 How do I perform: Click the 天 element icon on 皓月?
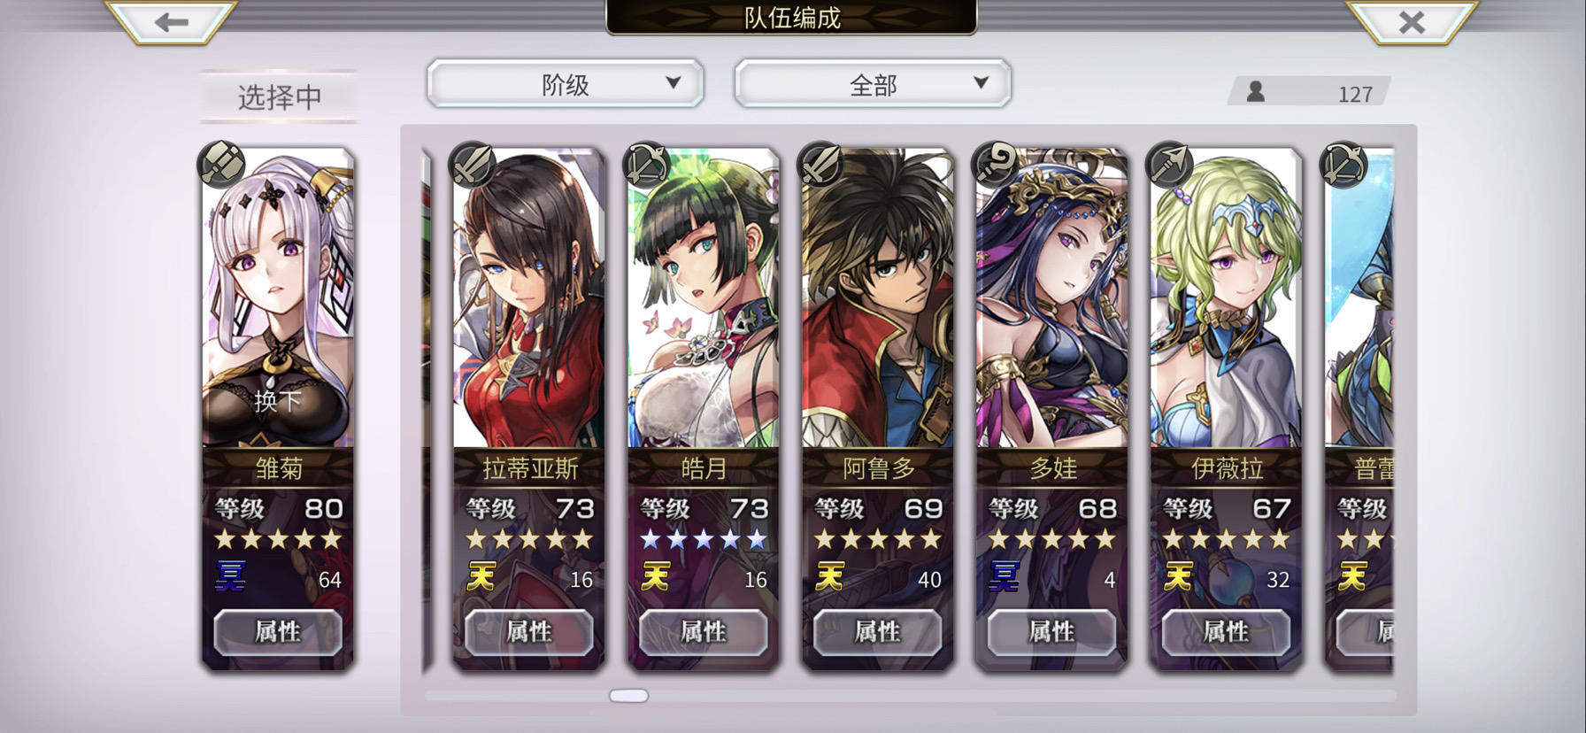pyautogui.click(x=656, y=577)
